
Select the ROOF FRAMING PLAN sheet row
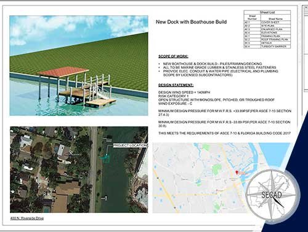coord(267,40)
